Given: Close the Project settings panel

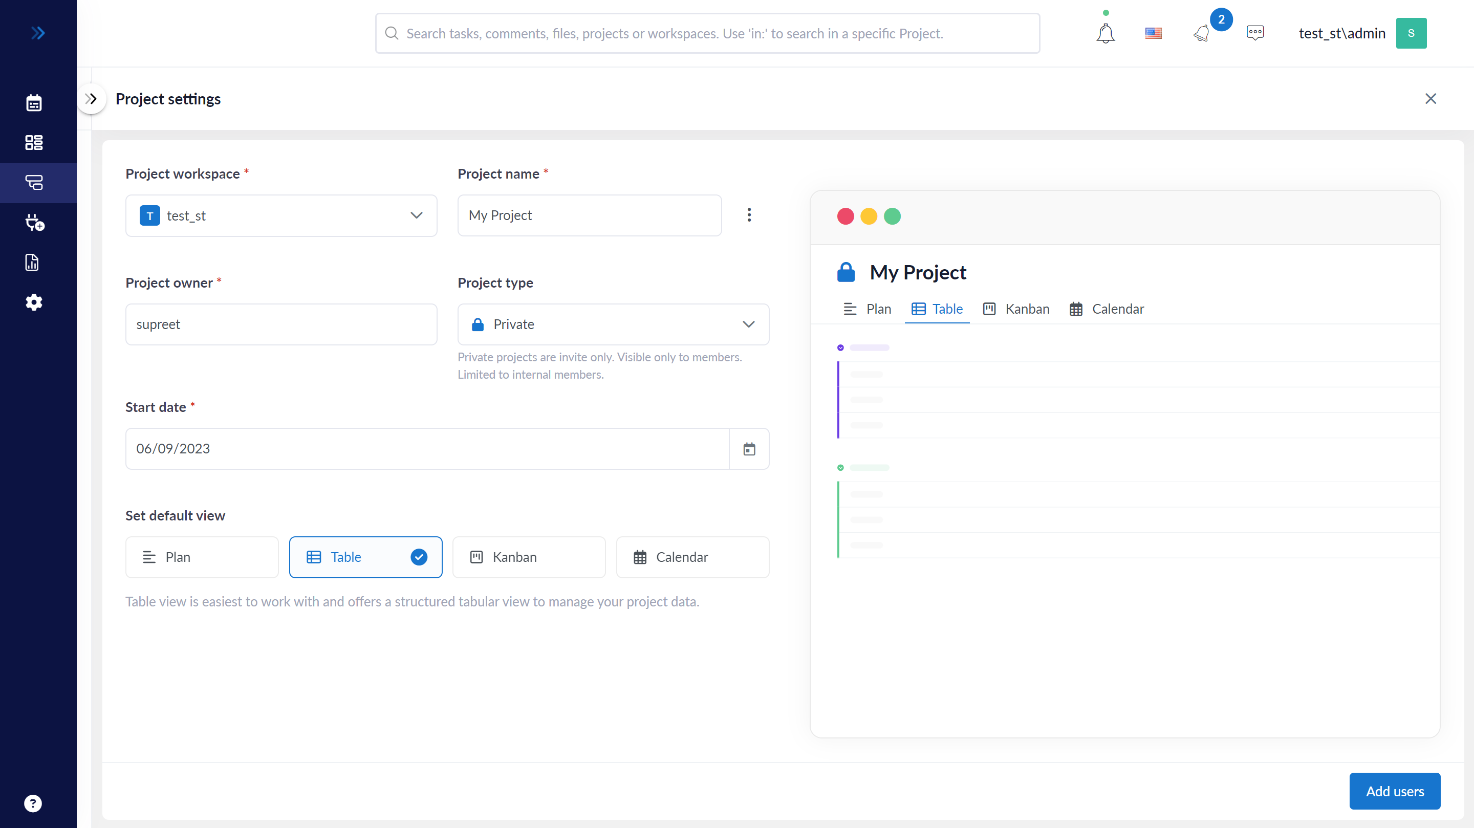Looking at the screenshot, I should coord(1430,99).
